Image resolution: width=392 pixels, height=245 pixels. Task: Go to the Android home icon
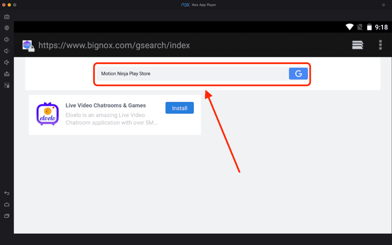point(7,205)
